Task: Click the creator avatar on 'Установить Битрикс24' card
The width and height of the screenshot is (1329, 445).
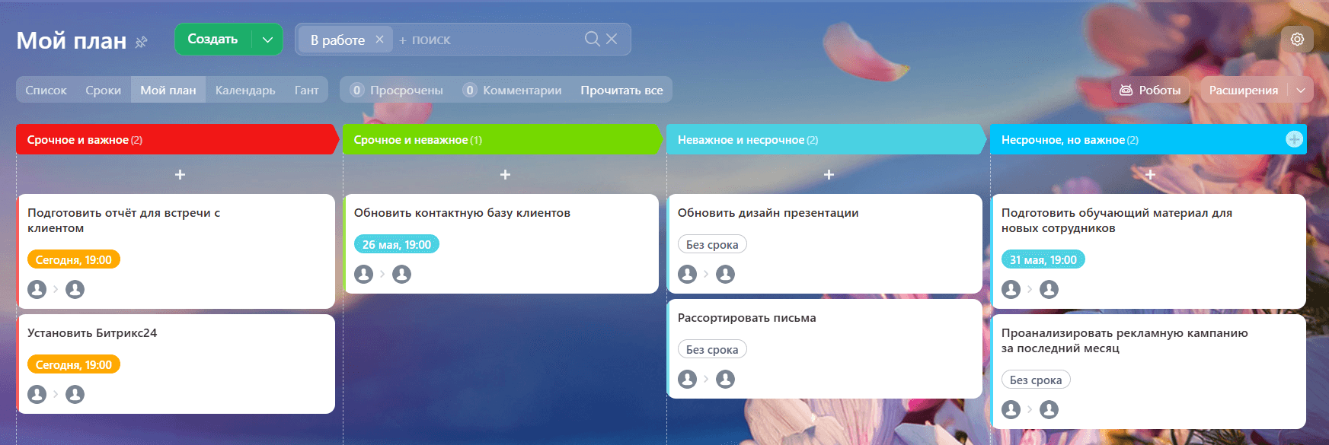Action: (x=37, y=394)
